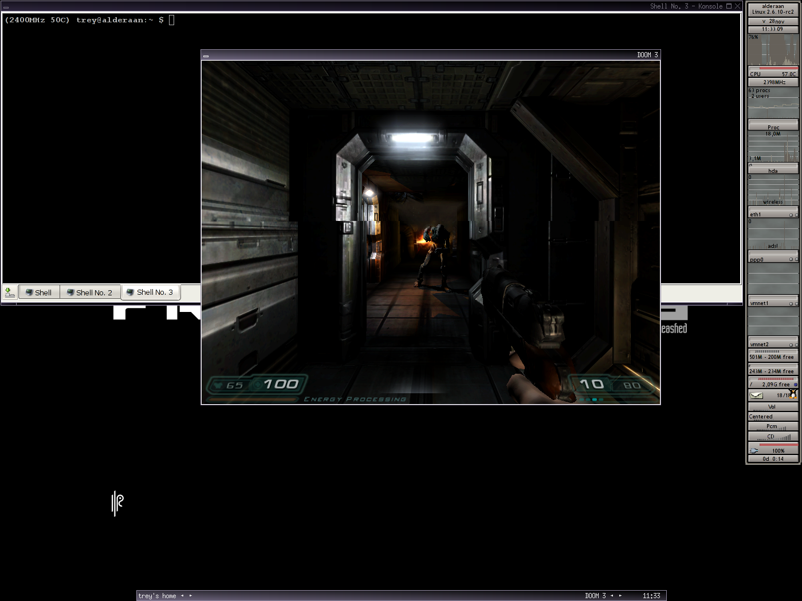Switch to the Shell tab in Konsole
The height and width of the screenshot is (601, 802).
tap(39, 292)
